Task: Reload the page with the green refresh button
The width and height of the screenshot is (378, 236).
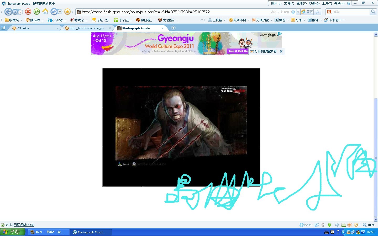Action: (x=37, y=12)
